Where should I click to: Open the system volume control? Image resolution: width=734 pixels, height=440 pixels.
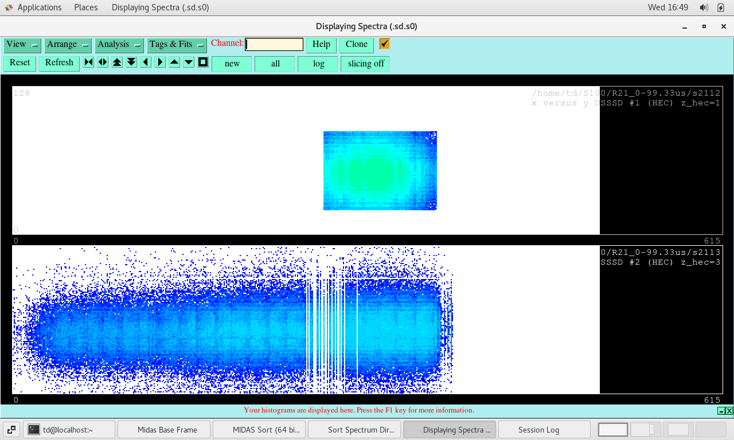(704, 7)
